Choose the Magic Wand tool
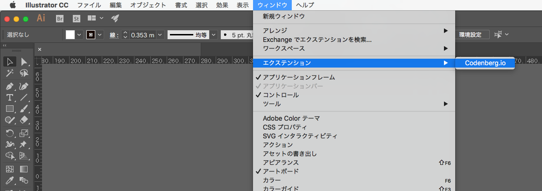542x191 pixels. tap(9, 73)
